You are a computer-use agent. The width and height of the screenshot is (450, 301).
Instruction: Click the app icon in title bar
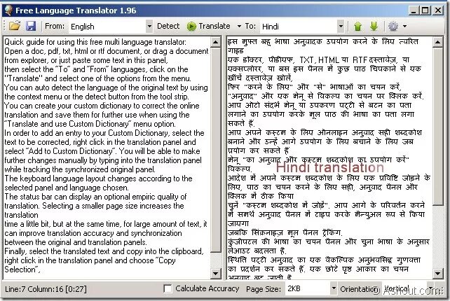8,10
